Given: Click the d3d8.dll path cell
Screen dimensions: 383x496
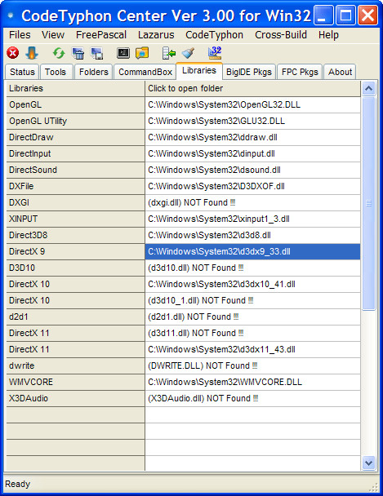Looking at the screenshot, I should [252, 235].
